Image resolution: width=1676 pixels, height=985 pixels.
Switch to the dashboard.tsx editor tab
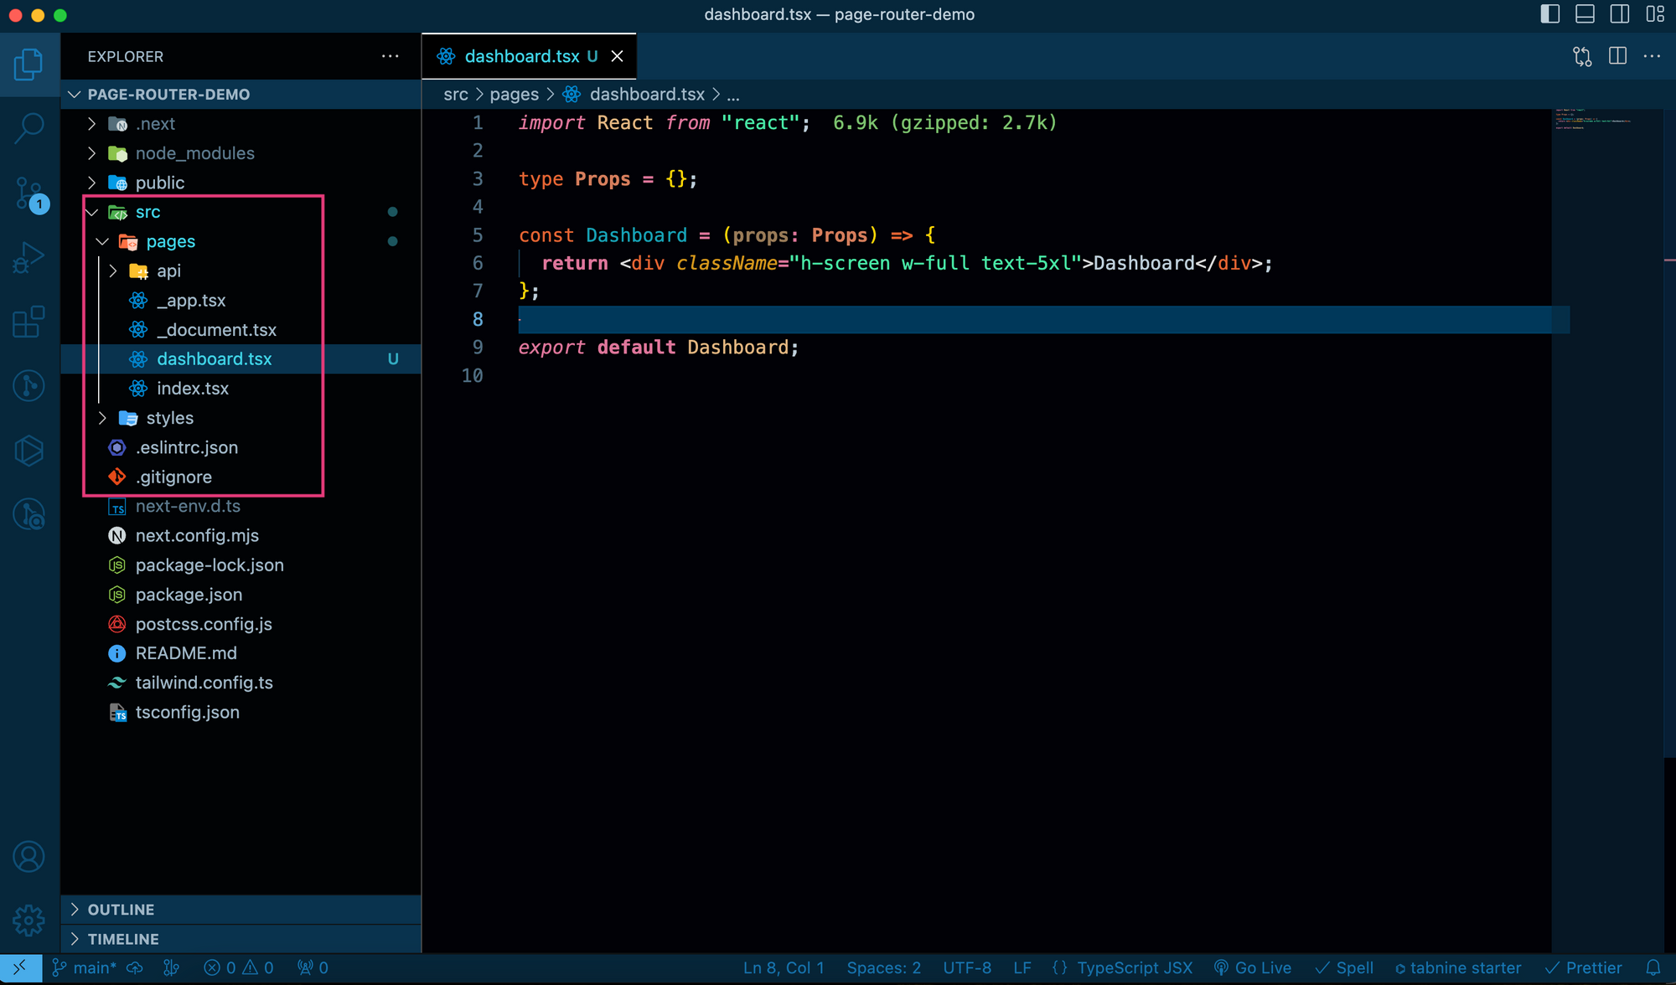pos(529,56)
